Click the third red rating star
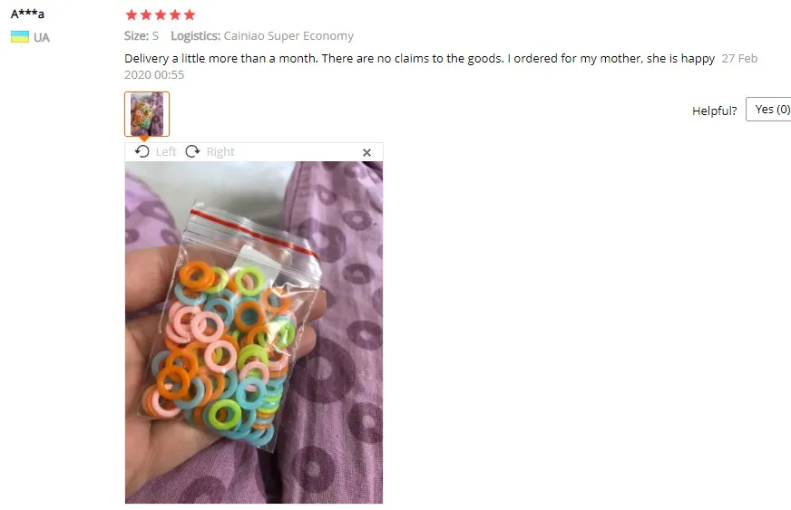The width and height of the screenshot is (791, 510). (x=161, y=14)
